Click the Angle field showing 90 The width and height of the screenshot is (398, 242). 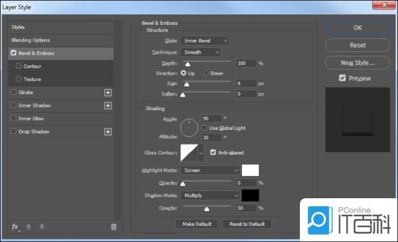click(x=211, y=119)
